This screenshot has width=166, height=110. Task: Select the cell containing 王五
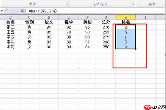pyautogui.click(x=11, y=32)
